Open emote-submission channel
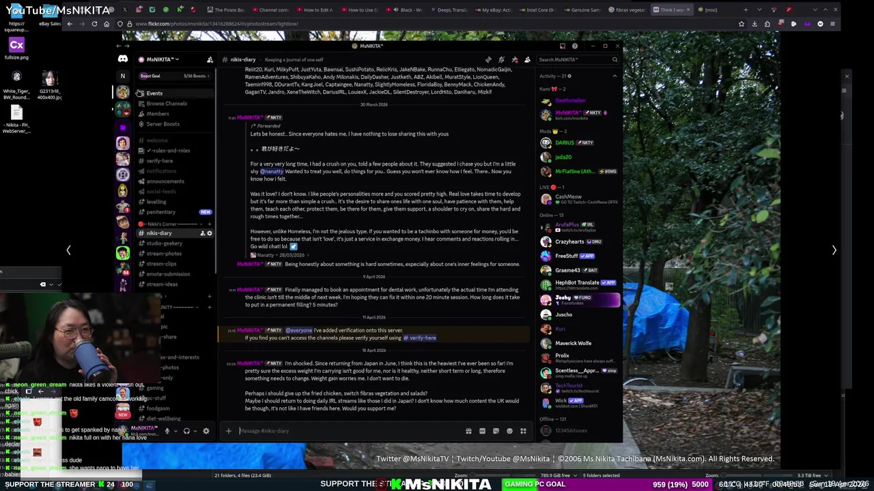The image size is (874, 491). [175, 274]
